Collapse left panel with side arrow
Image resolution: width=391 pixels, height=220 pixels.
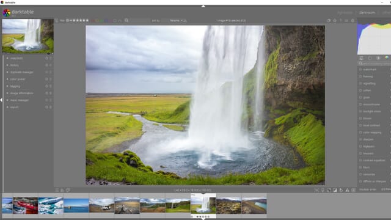(x=1, y=100)
